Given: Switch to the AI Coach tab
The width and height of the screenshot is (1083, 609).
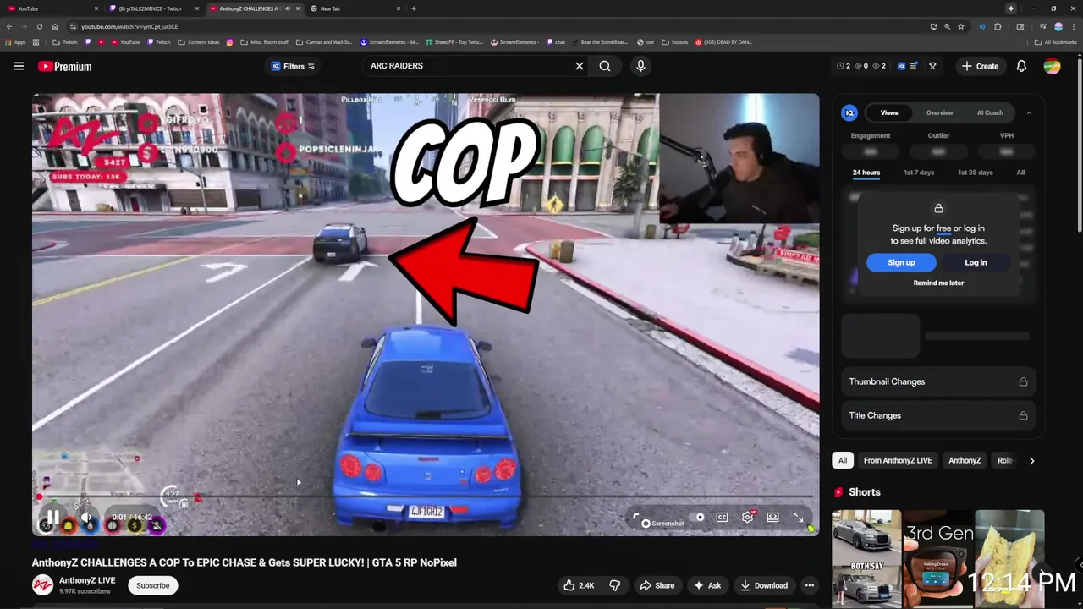Looking at the screenshot, I should [990, 112].
